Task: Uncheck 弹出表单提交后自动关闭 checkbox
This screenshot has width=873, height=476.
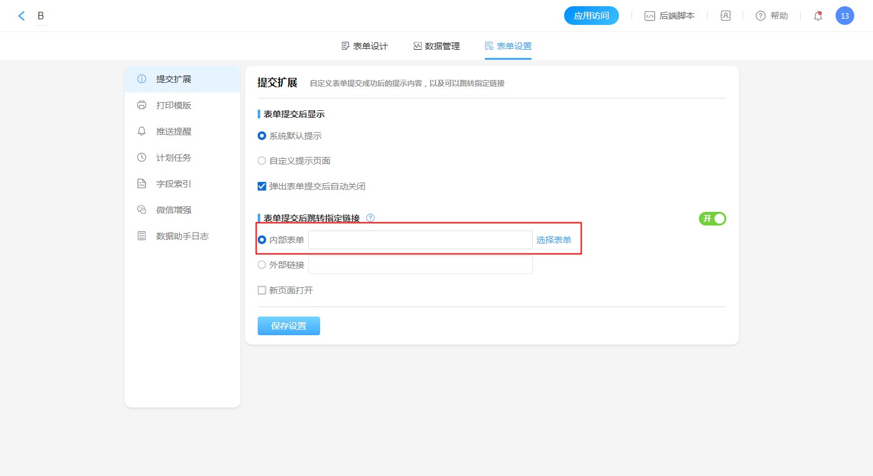Action: [262, 186]
